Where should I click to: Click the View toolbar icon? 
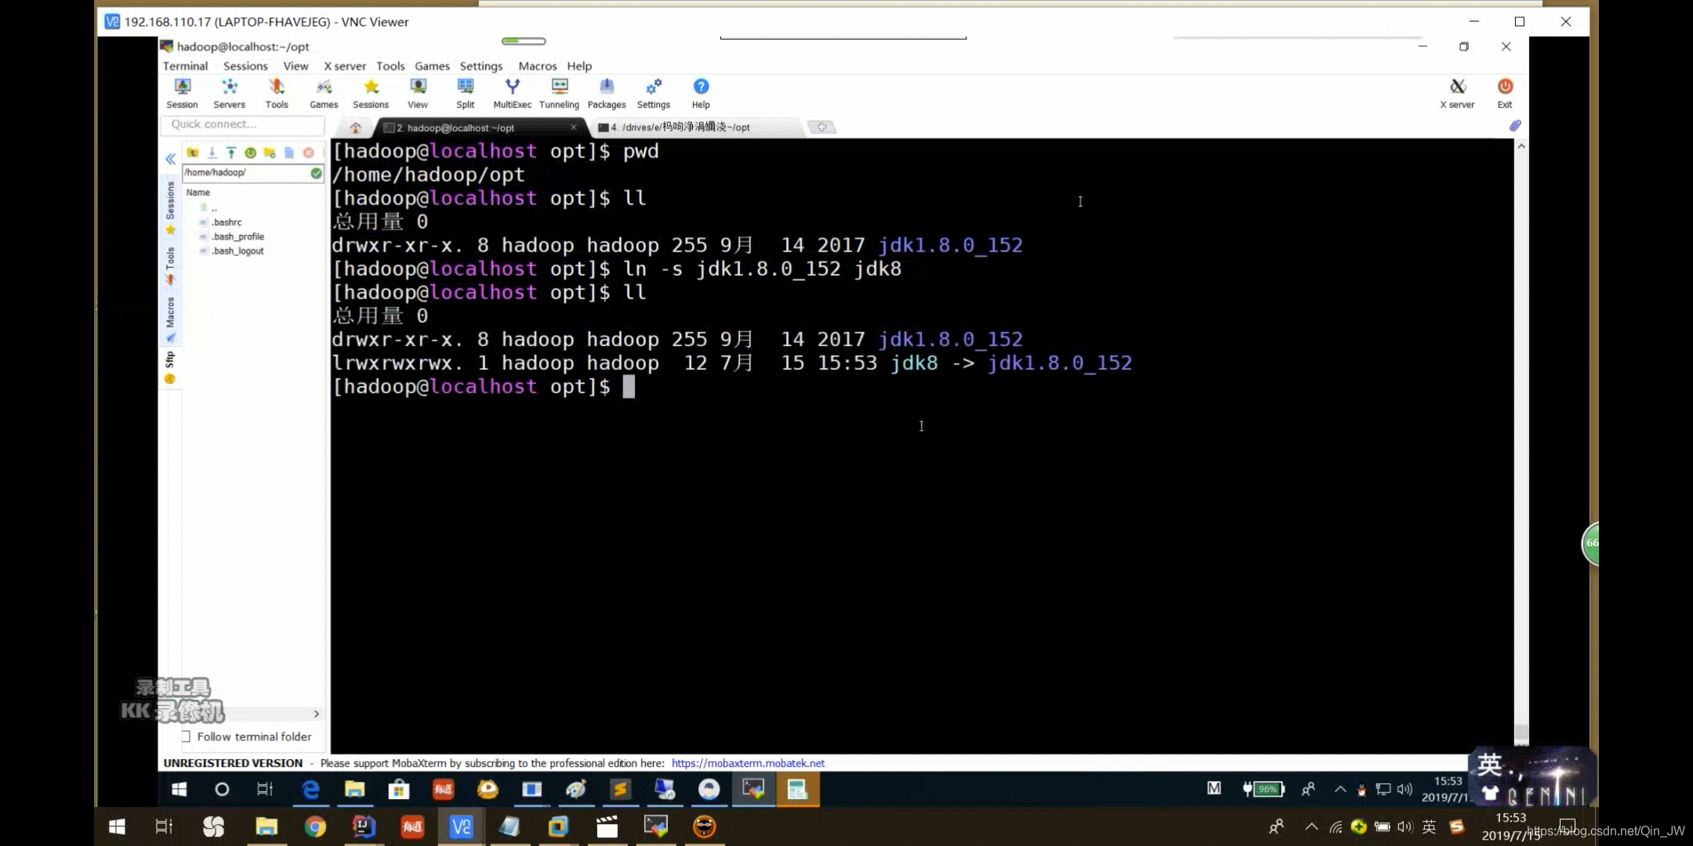point(418,92)
